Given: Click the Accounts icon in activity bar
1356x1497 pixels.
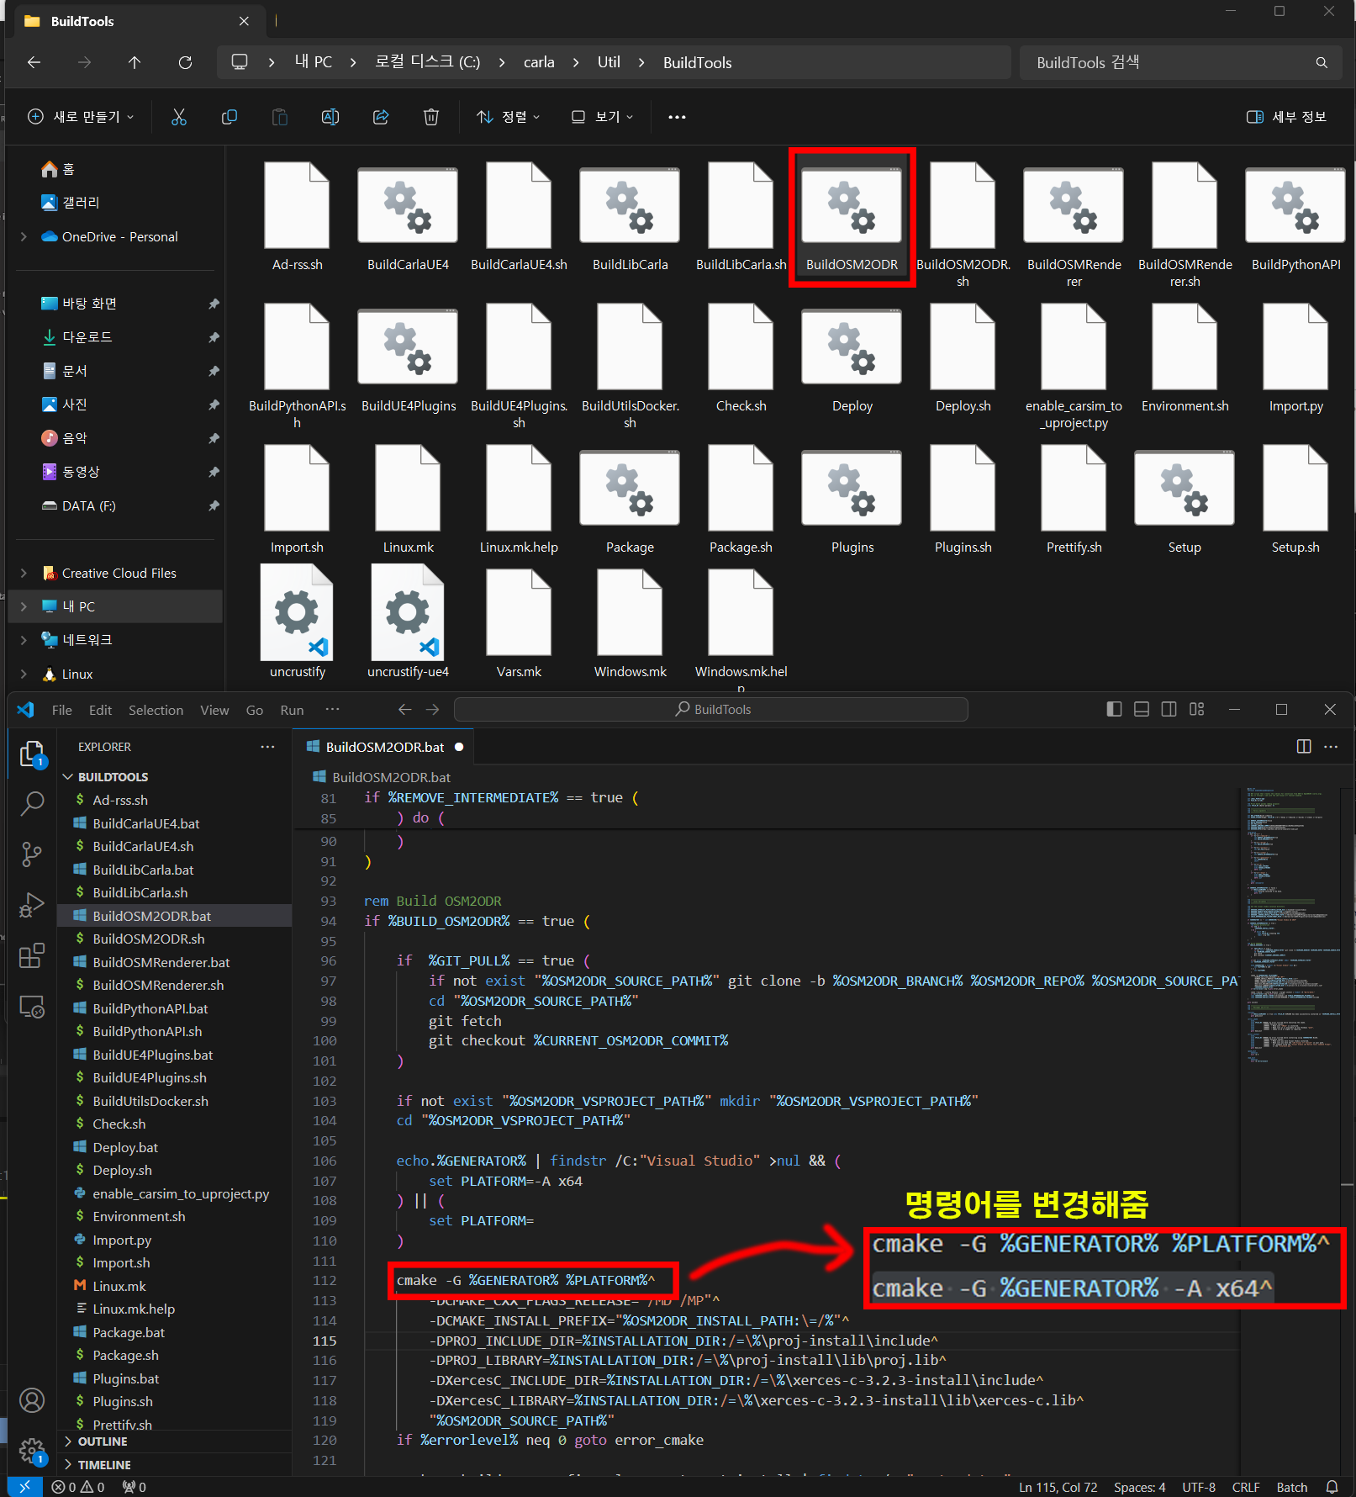Looking at the screenshot, I should 32,1400.
